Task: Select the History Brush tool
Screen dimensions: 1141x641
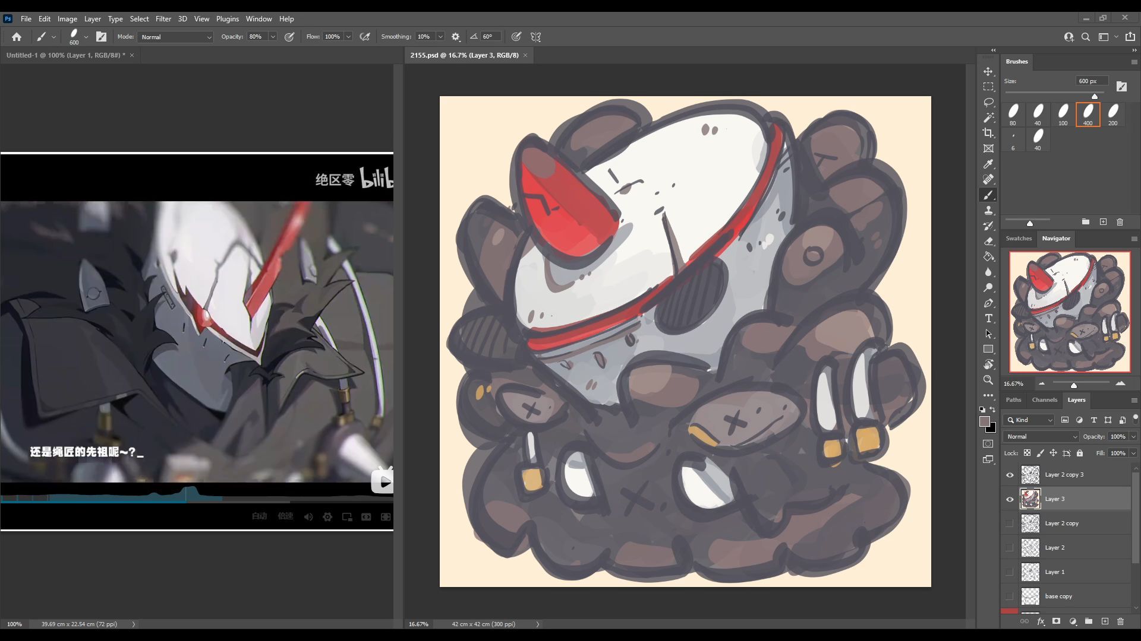Action: tap(988, 226)
